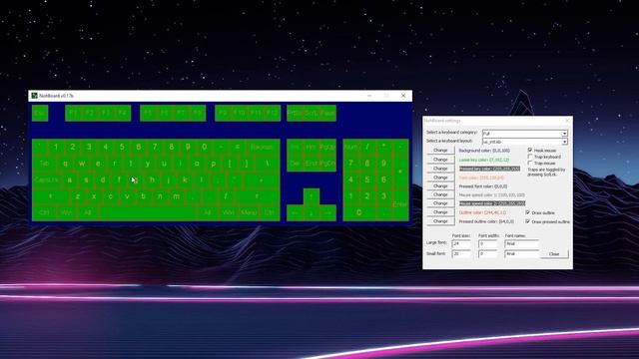Click the F5 key on the keyboard
The height and width of the screenshot is (359, 639).
point(148,113)
